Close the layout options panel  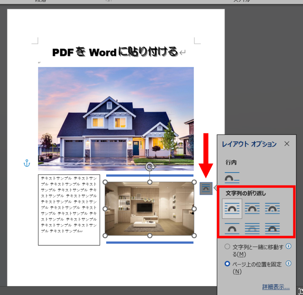coord(287,143)
